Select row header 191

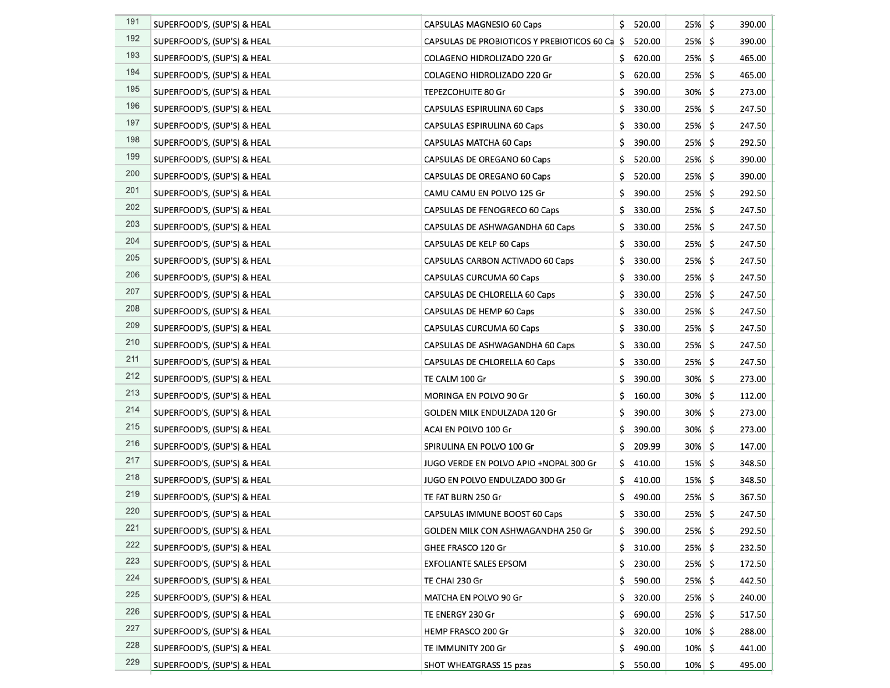pos(133,22)
